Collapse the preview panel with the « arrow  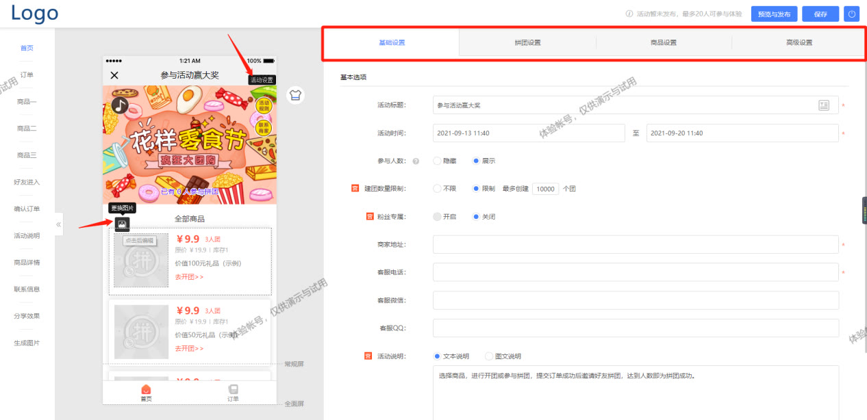(x=58, y=224)
